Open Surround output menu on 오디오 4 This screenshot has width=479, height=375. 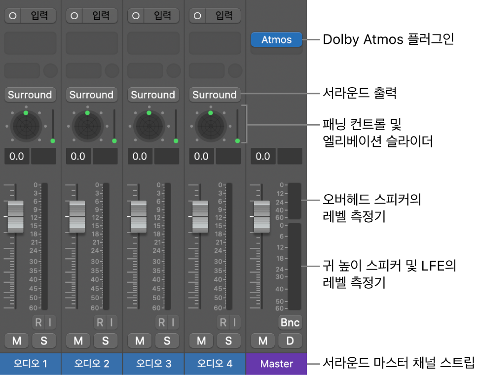[x=215, y=95]
